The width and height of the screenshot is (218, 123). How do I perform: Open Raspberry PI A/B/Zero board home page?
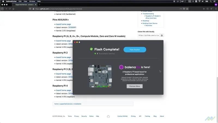pyautogui.click(x=63, y=41)
